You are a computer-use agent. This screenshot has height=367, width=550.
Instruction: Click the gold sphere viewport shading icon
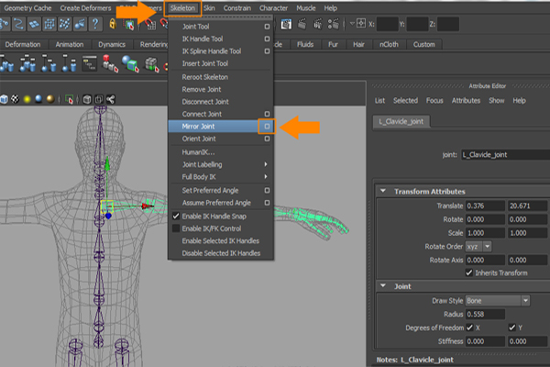(50, 99)
